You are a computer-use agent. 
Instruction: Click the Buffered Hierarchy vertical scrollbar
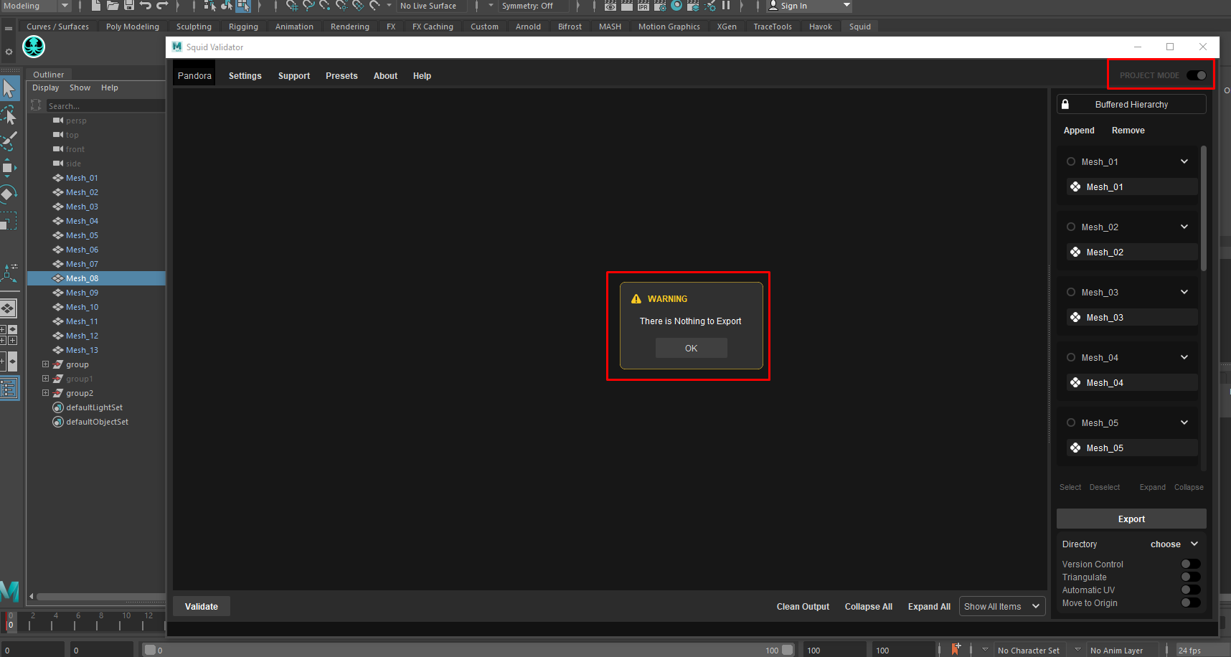point(1204,208)
